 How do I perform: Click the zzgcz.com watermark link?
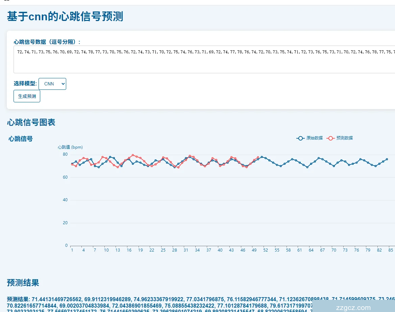[353, 307]
